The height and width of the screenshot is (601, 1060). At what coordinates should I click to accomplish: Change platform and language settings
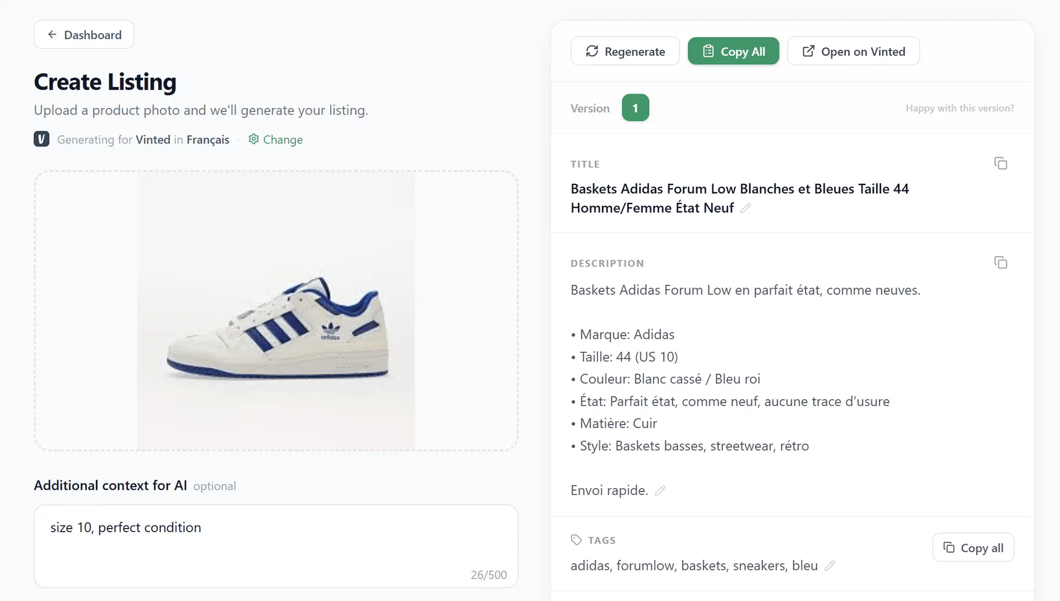pos(275,140)
